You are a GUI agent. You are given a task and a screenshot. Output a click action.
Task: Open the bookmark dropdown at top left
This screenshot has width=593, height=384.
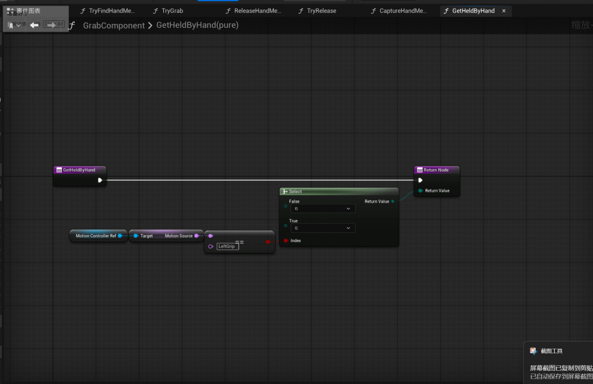tap(14, 25)
